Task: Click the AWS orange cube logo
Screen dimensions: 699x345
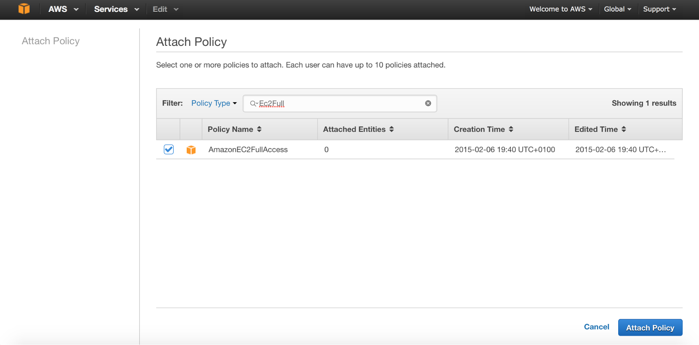Action: tap(24, 9)
